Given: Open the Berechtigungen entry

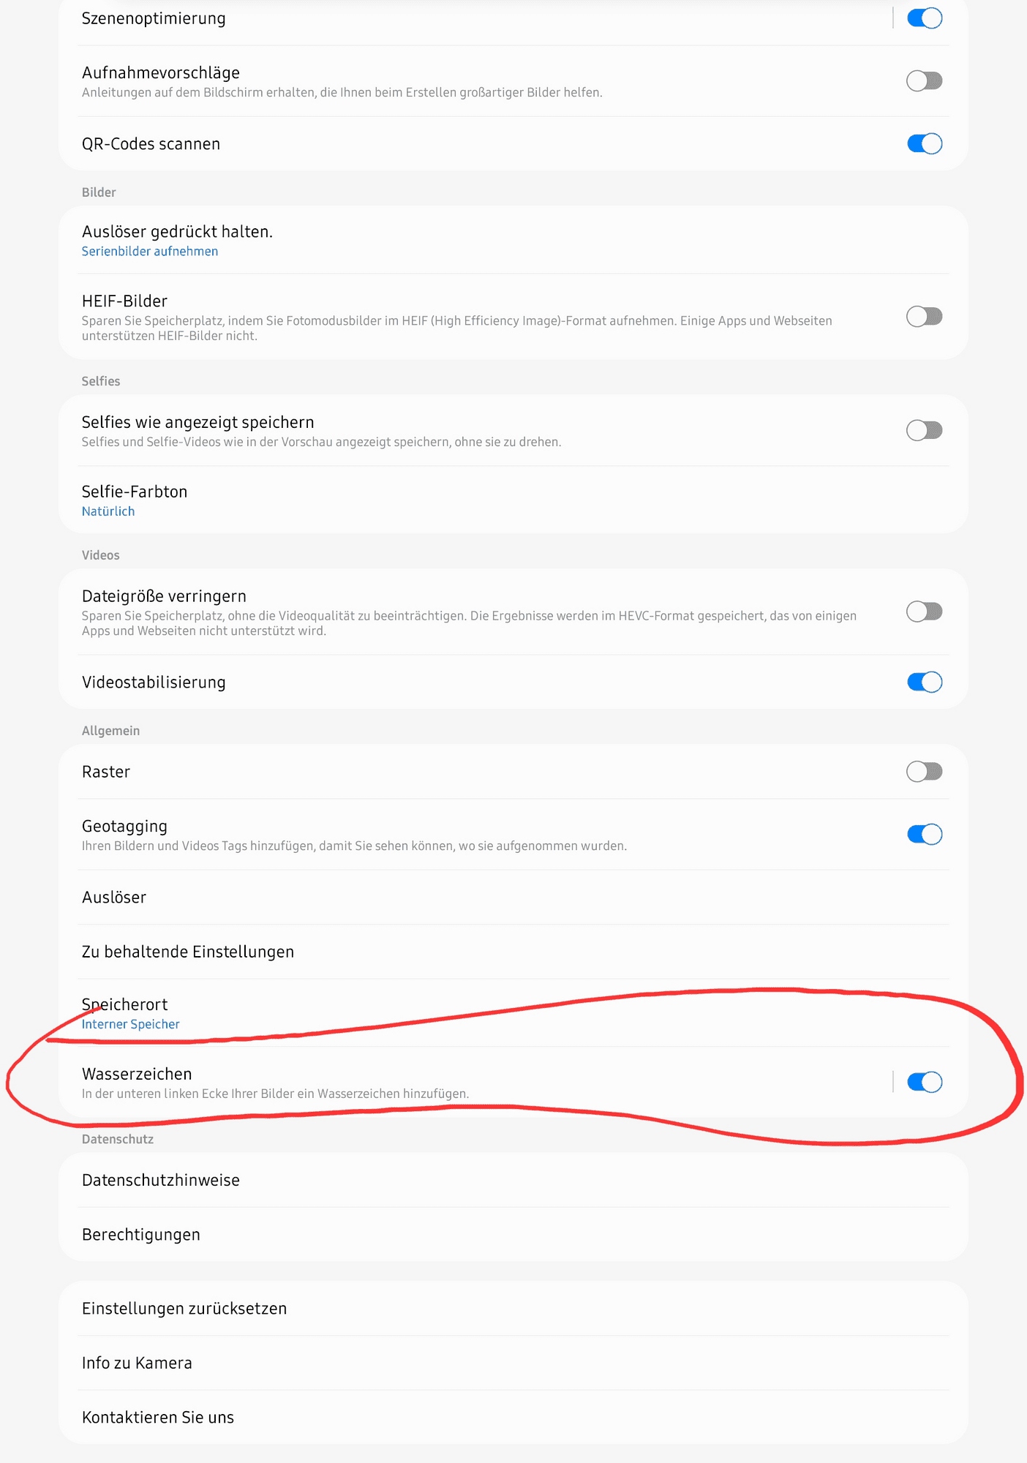Looking at the screenshot, I should [513, 1234].
